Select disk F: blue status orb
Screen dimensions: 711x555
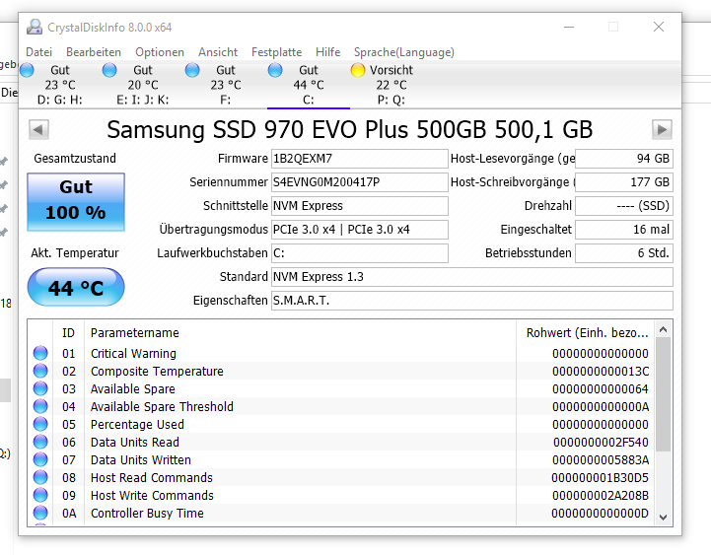coord(192,70)
